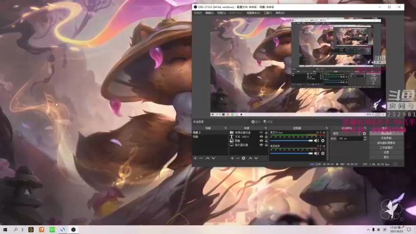416x234 pixels.
Task: Open 麦克风/Aux audio settings gear
Action: [x=323, y=140]
